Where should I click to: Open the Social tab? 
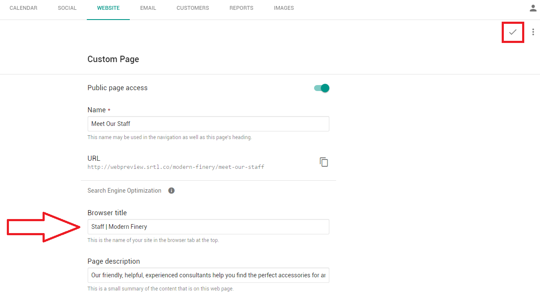tap(67, 8)
